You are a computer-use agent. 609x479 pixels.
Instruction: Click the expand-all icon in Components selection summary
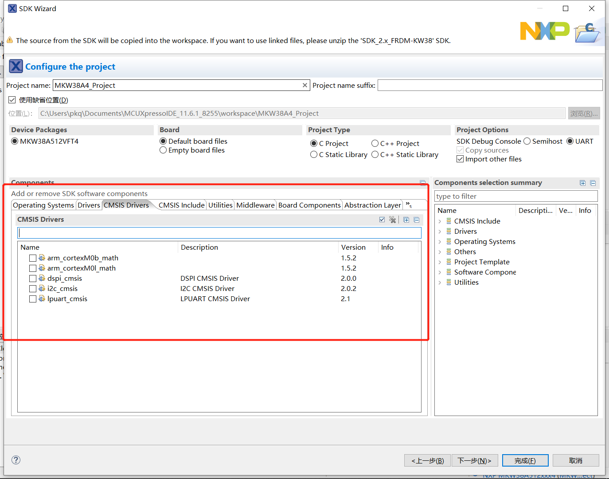582,183
